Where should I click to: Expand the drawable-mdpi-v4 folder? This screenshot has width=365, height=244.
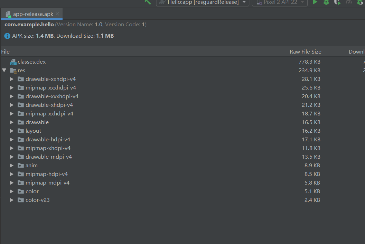[11, 157]
